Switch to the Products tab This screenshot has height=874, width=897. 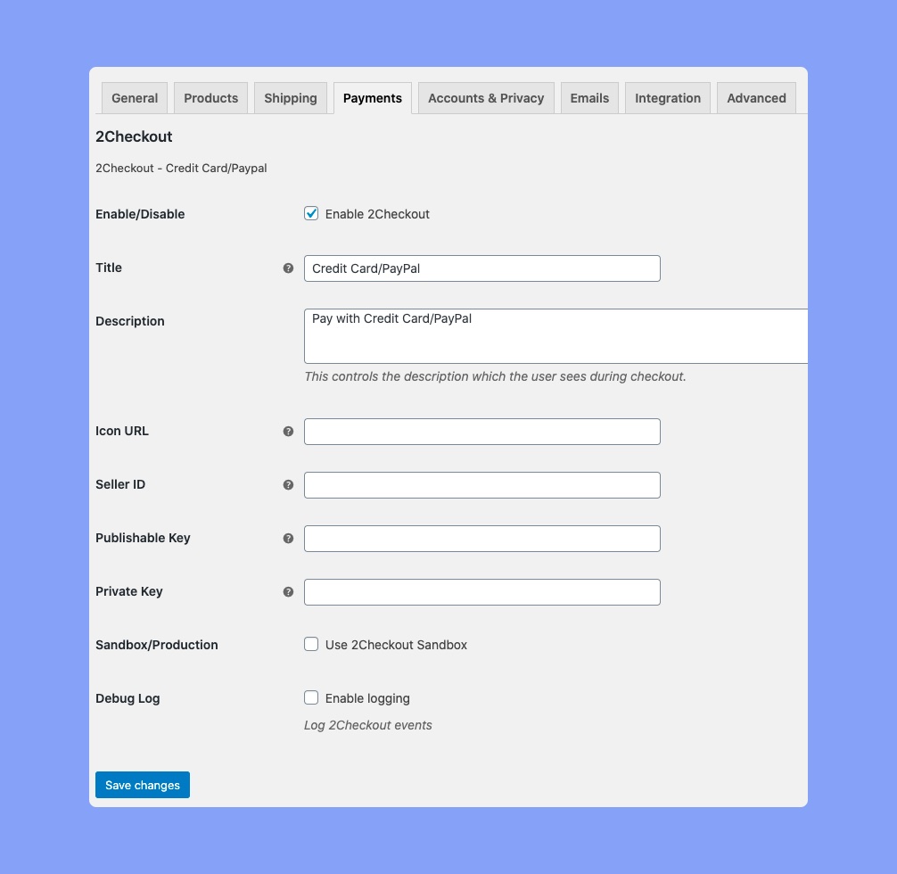[211, 98]
